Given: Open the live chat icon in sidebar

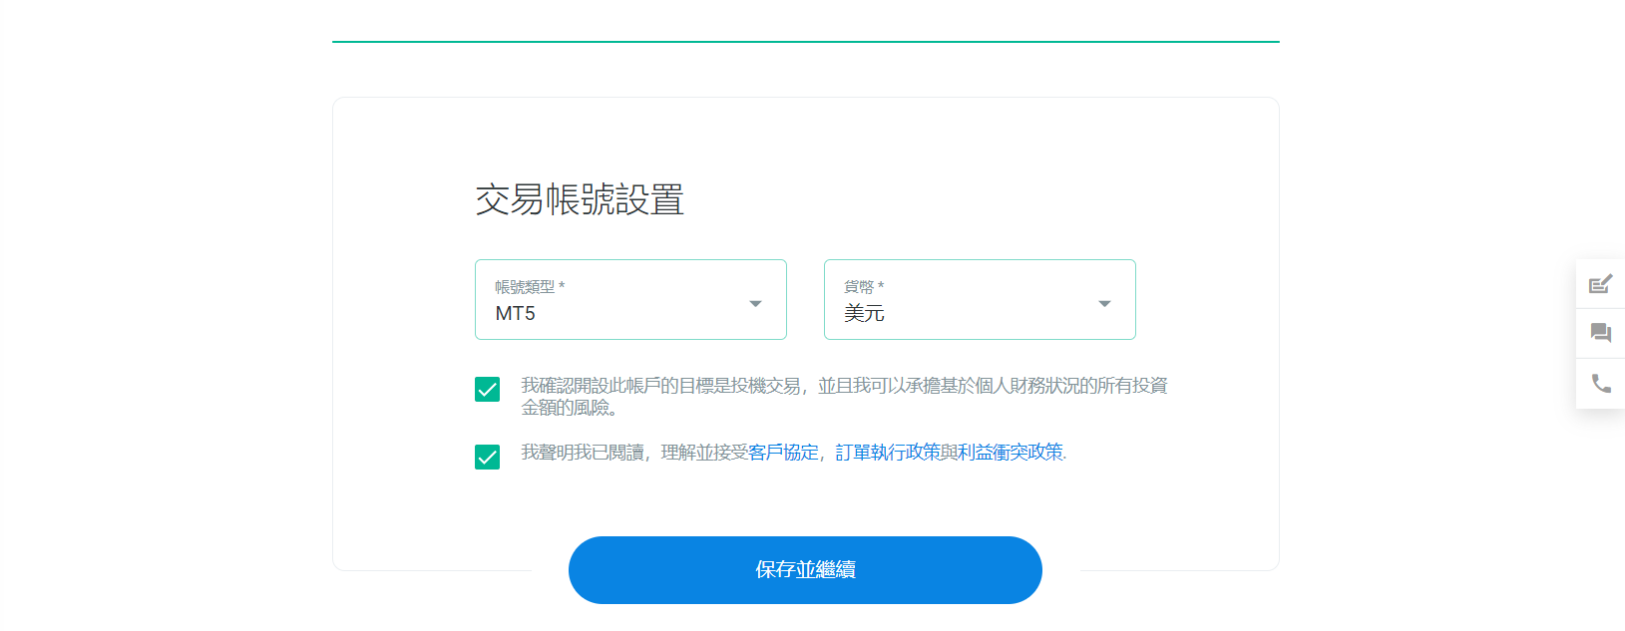Looking at the screenshot, I should pos(1600,333).
